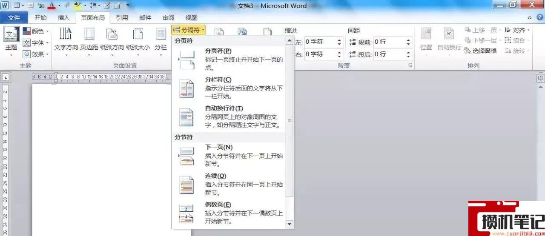The image size is (545, 236).
Task: Click 上移一层 bring forward
Action: point(483,30)
